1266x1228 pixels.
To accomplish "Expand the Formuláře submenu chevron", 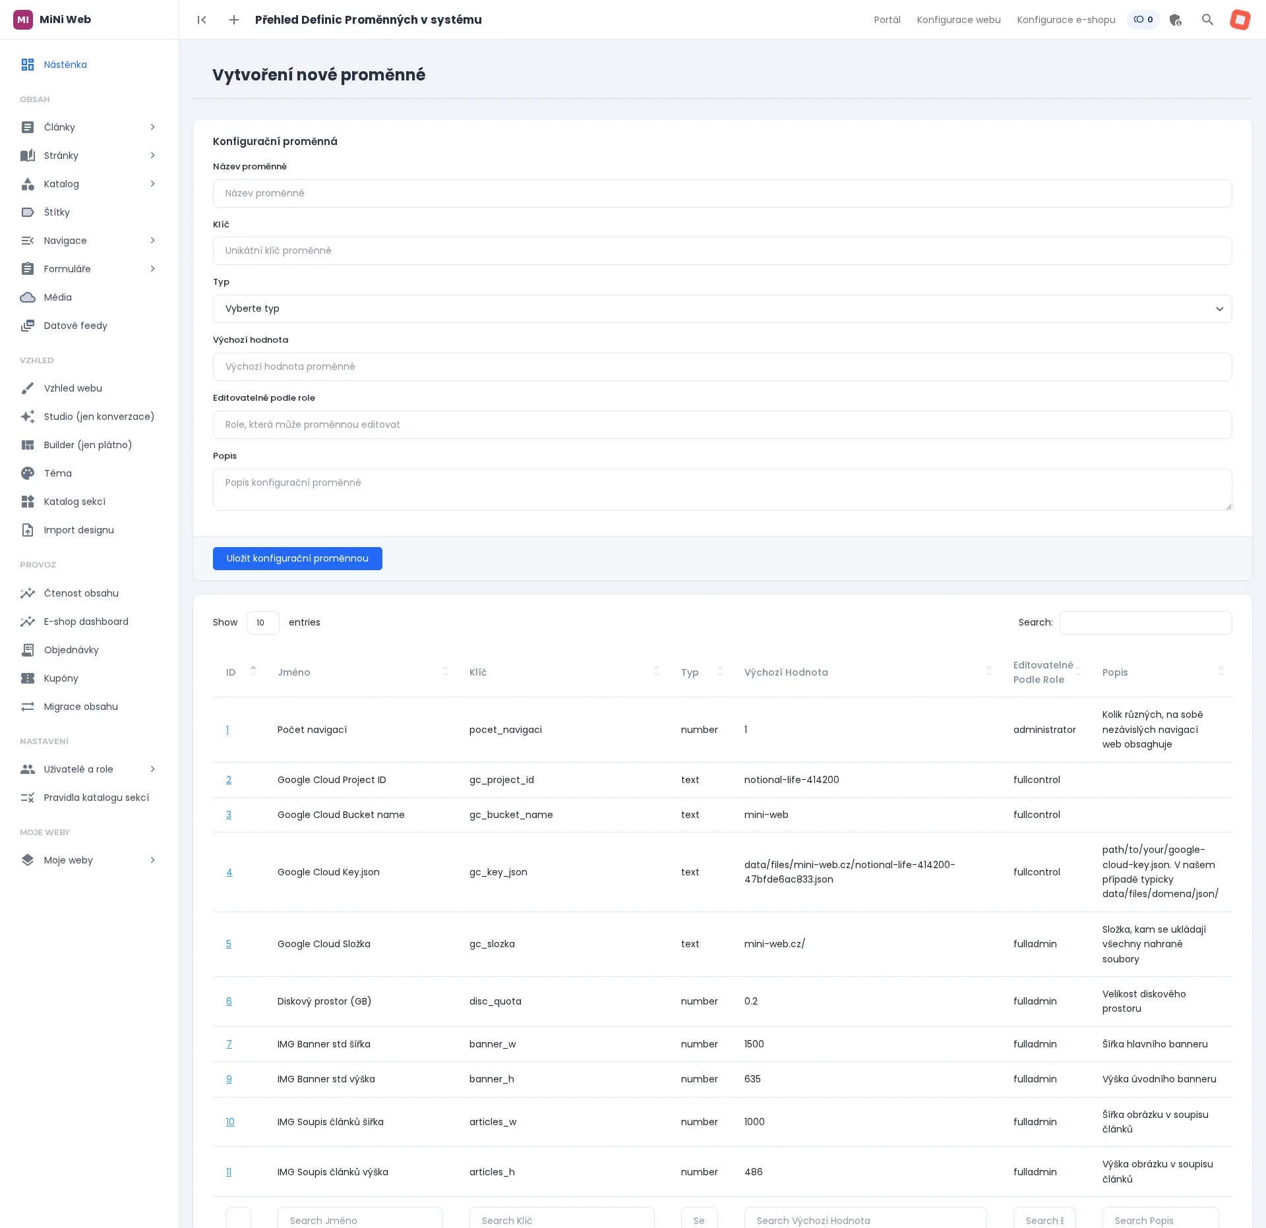I will (152, 269).
